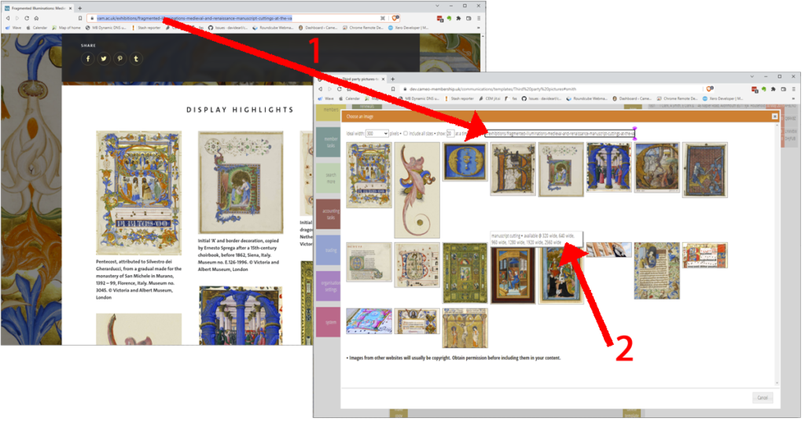Image resolution: width=805 pixels, height=422 pixels.
Task: Select blue arcade columns thumbnail in dialog
Action: (x=609, y=167)
